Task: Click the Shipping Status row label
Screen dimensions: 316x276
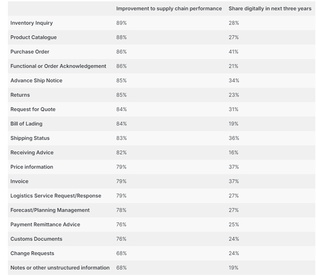Action: (29, 138)
